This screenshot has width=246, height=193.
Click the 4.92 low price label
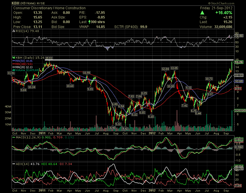click(x=125, y=129)
